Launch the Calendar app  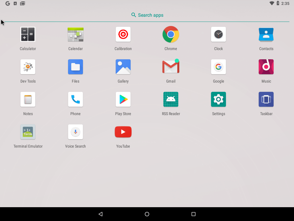pyautogui.click(x=76, y=35)
